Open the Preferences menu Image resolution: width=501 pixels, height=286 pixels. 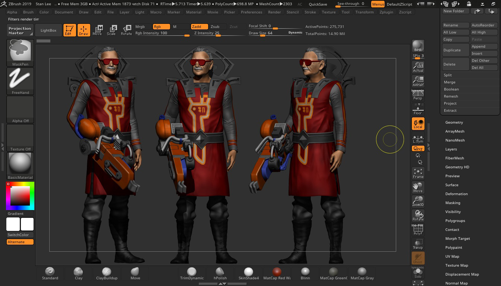251,12
